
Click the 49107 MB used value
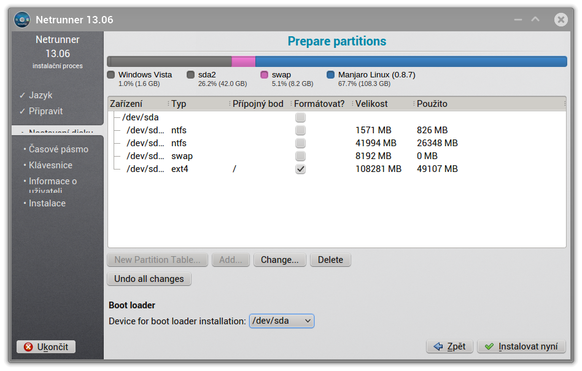coord(437,169)
